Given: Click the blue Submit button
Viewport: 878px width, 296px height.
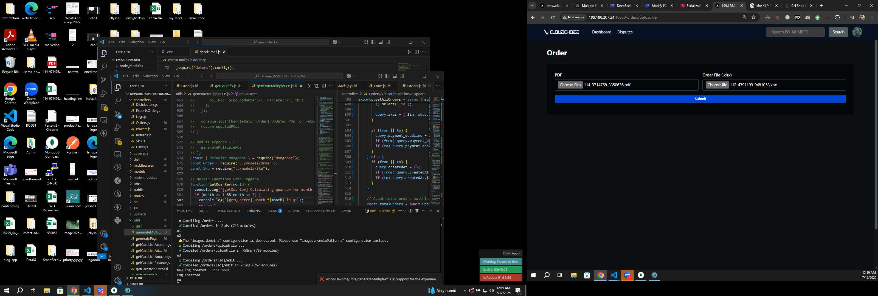Looking at the screenshot, I should click(700, 99).
